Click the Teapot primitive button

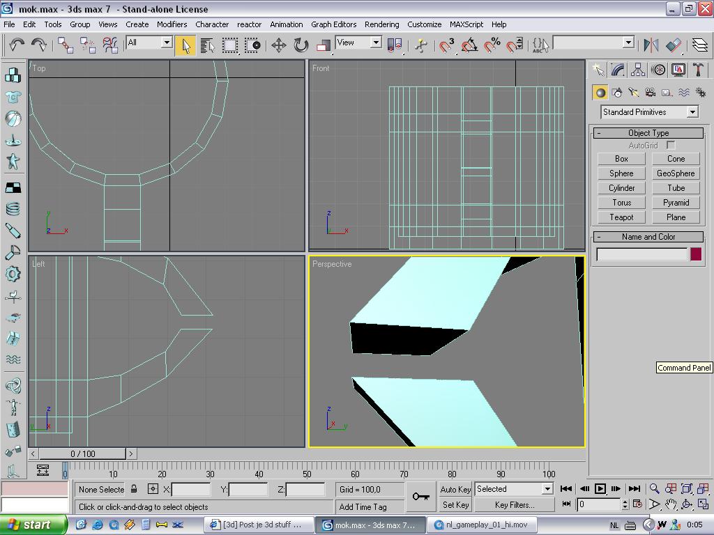pyautogui.click(x=621, y=217)
